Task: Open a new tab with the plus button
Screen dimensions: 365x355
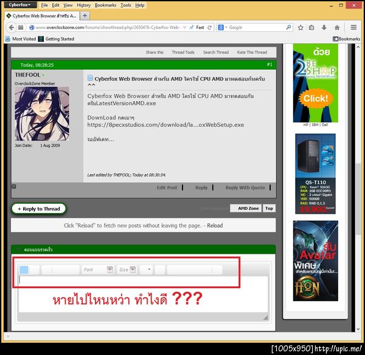Action: coord(85,16)
